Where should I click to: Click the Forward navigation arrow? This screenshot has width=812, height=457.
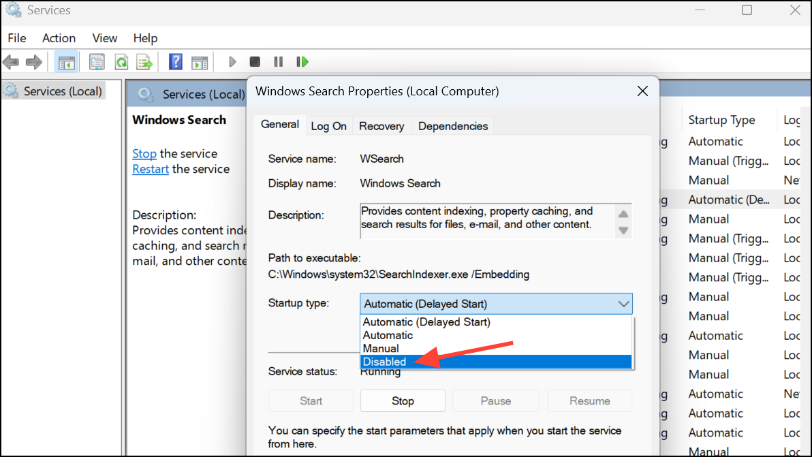pyautogui.click(x=33, y=62)
